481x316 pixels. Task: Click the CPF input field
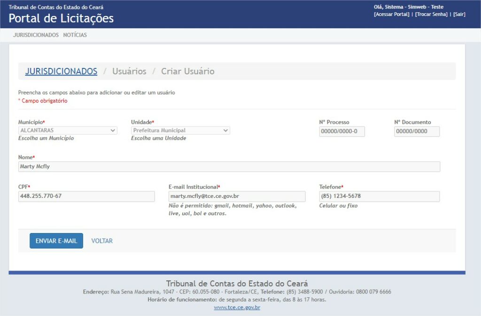click(86, 196)
